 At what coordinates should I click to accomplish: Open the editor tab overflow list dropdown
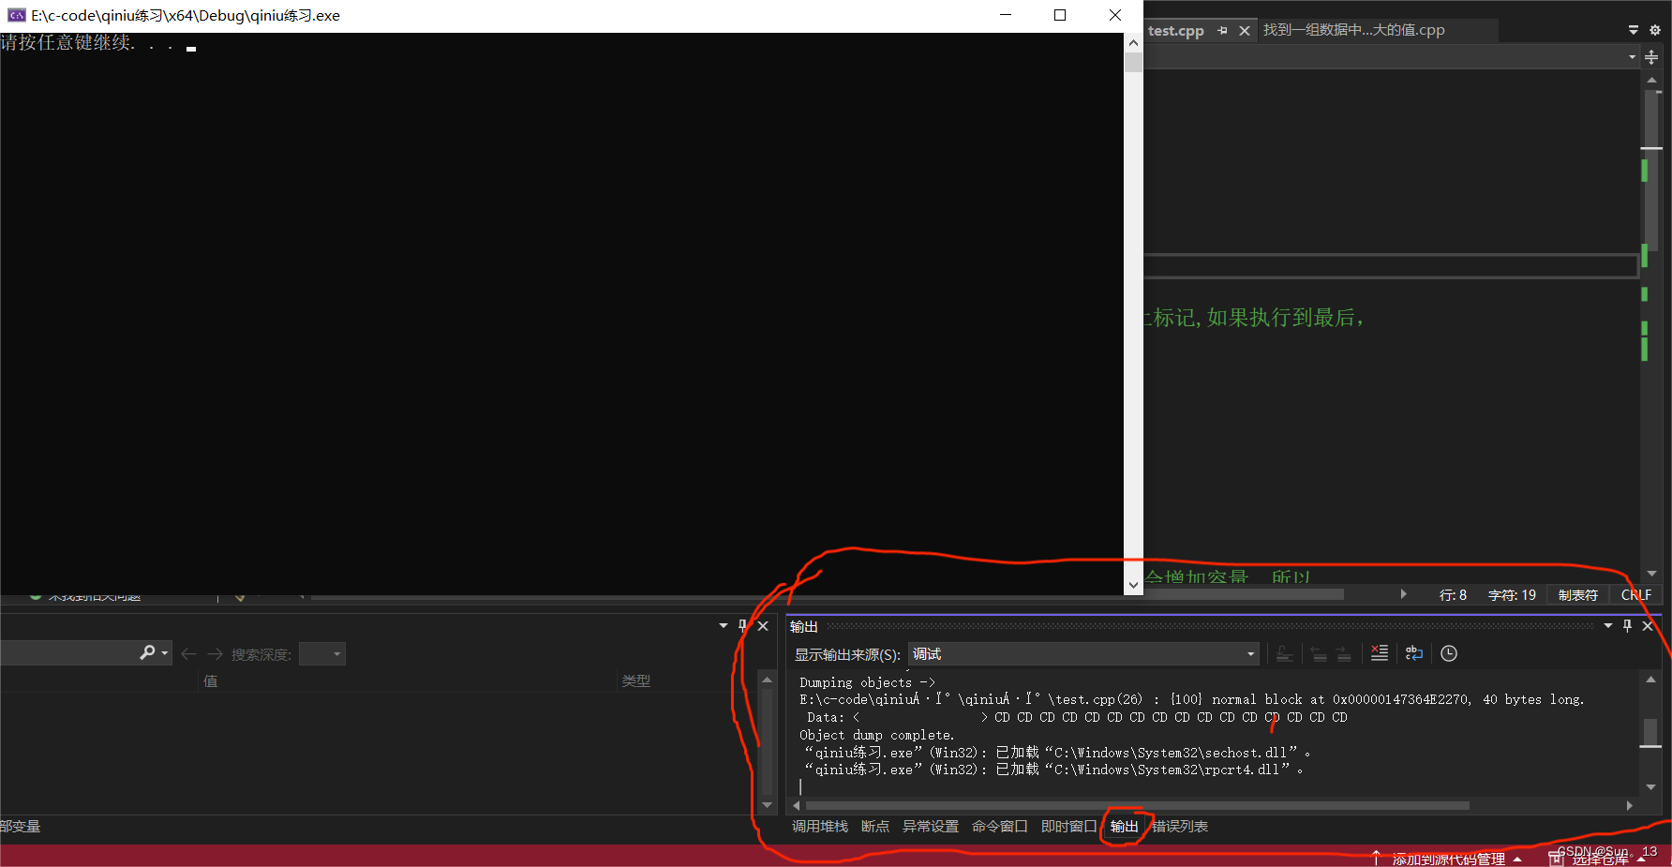1634,30
